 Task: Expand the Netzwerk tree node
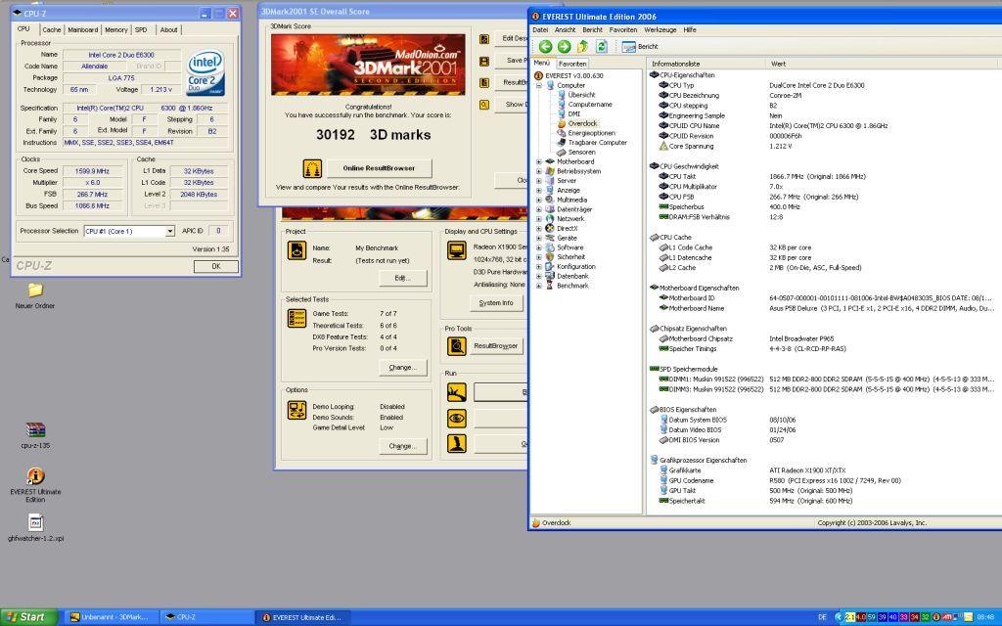click(x=539, y=218)
